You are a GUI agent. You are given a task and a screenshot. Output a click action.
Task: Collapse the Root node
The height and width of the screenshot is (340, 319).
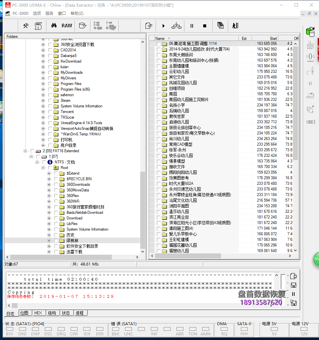tap(43, 168)
